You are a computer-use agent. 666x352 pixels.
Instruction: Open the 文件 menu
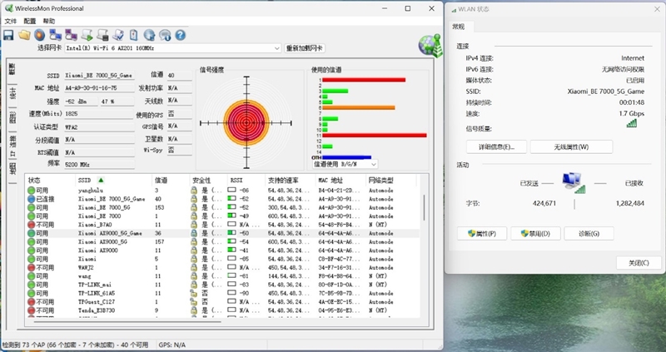tap(11, 21)
